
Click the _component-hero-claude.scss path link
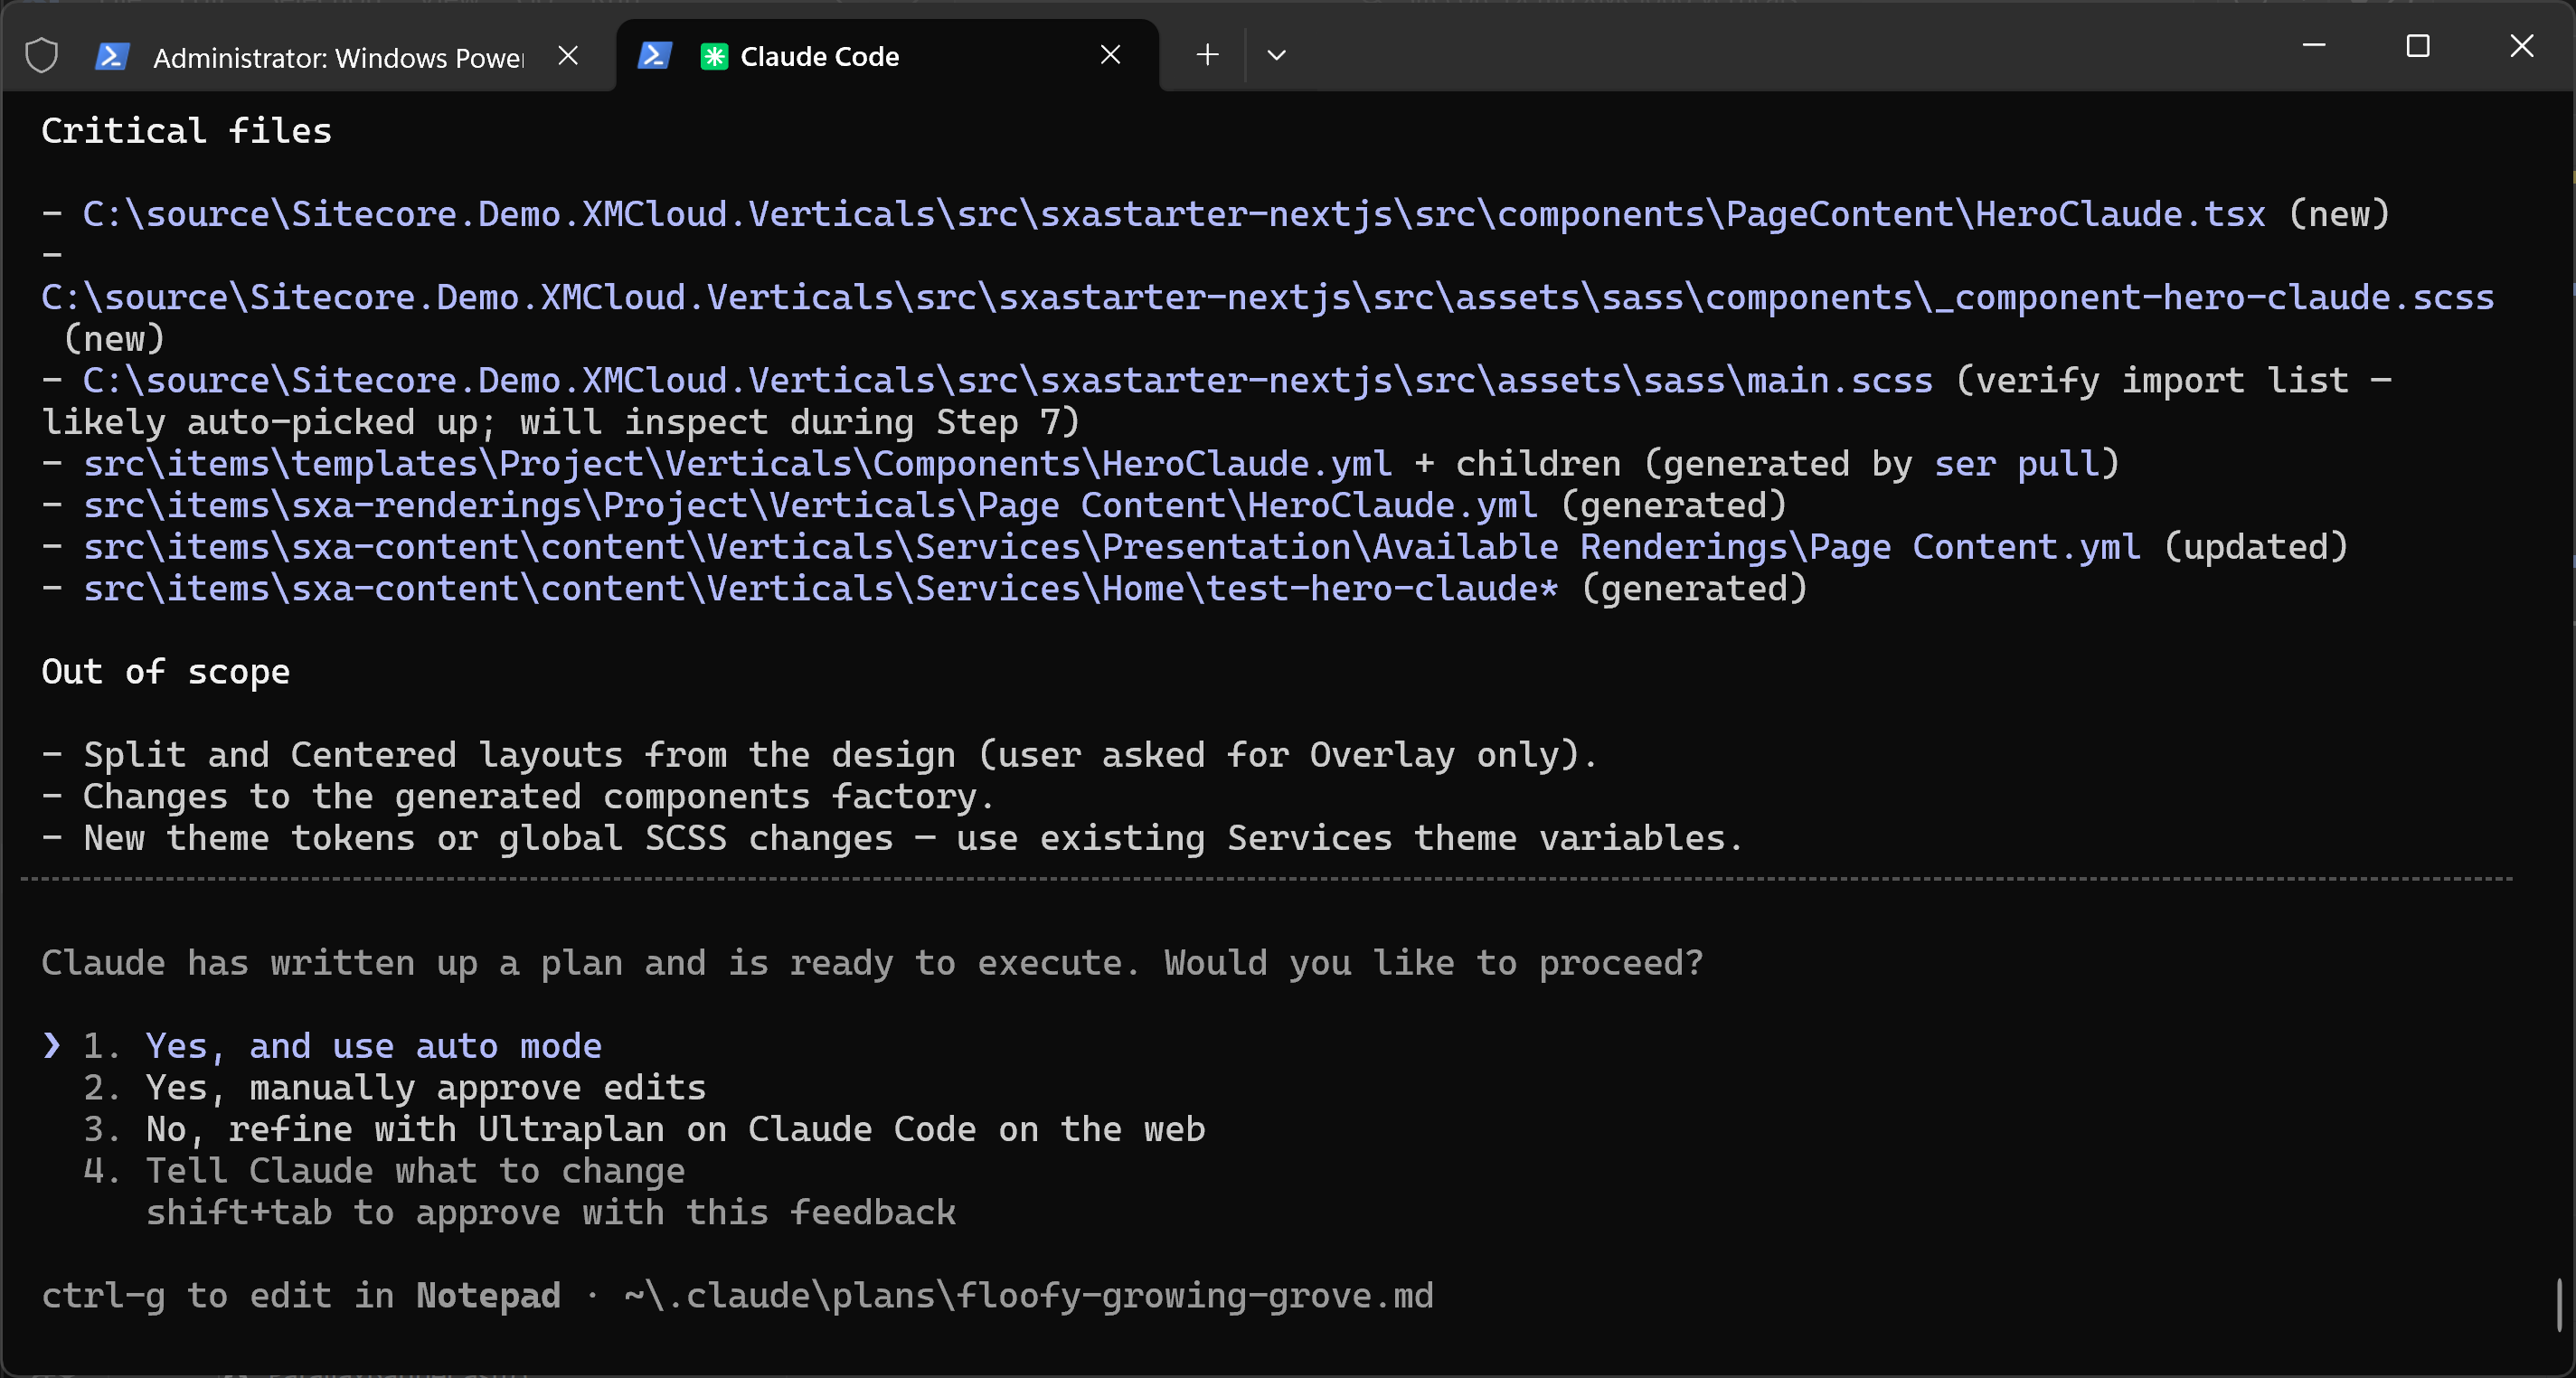point(1267,297)
